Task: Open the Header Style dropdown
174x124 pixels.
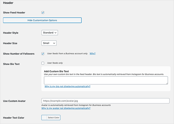Action: (50, 33)
